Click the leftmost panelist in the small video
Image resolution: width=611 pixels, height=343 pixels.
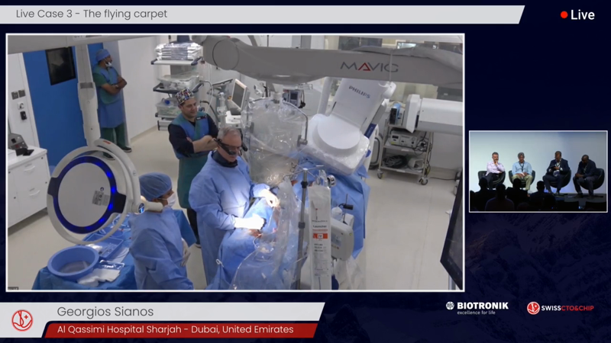[495, 169]
